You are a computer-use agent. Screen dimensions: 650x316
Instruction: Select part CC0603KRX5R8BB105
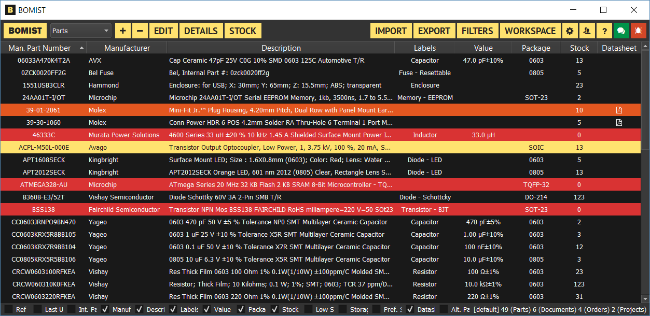(320, 235)
